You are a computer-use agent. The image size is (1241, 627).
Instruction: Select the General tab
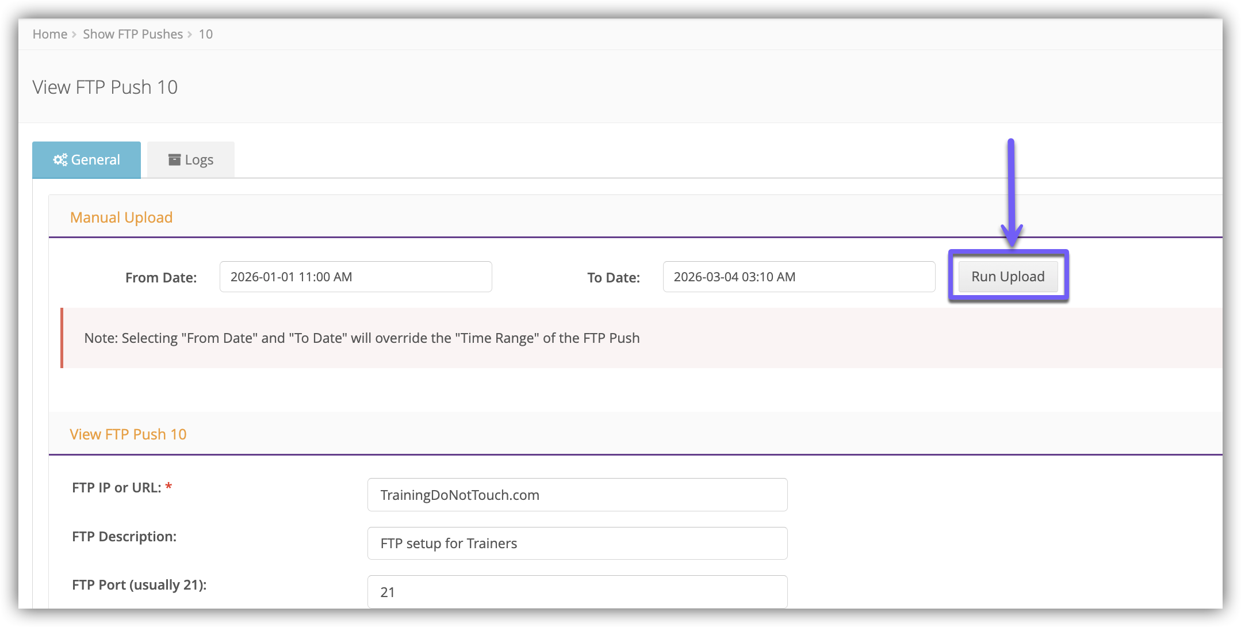pyautogui.click(x=87, y=160)
